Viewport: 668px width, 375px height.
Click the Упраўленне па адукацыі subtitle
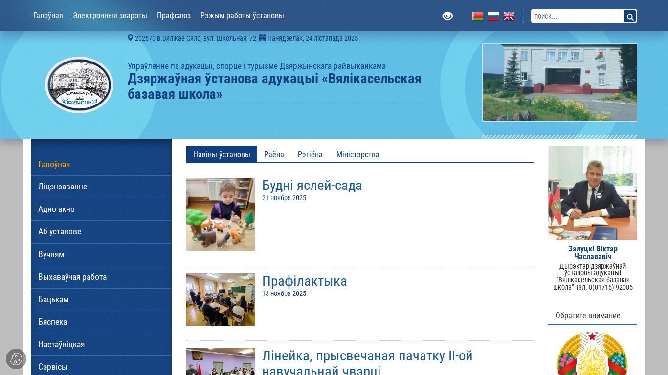point(257,66)
